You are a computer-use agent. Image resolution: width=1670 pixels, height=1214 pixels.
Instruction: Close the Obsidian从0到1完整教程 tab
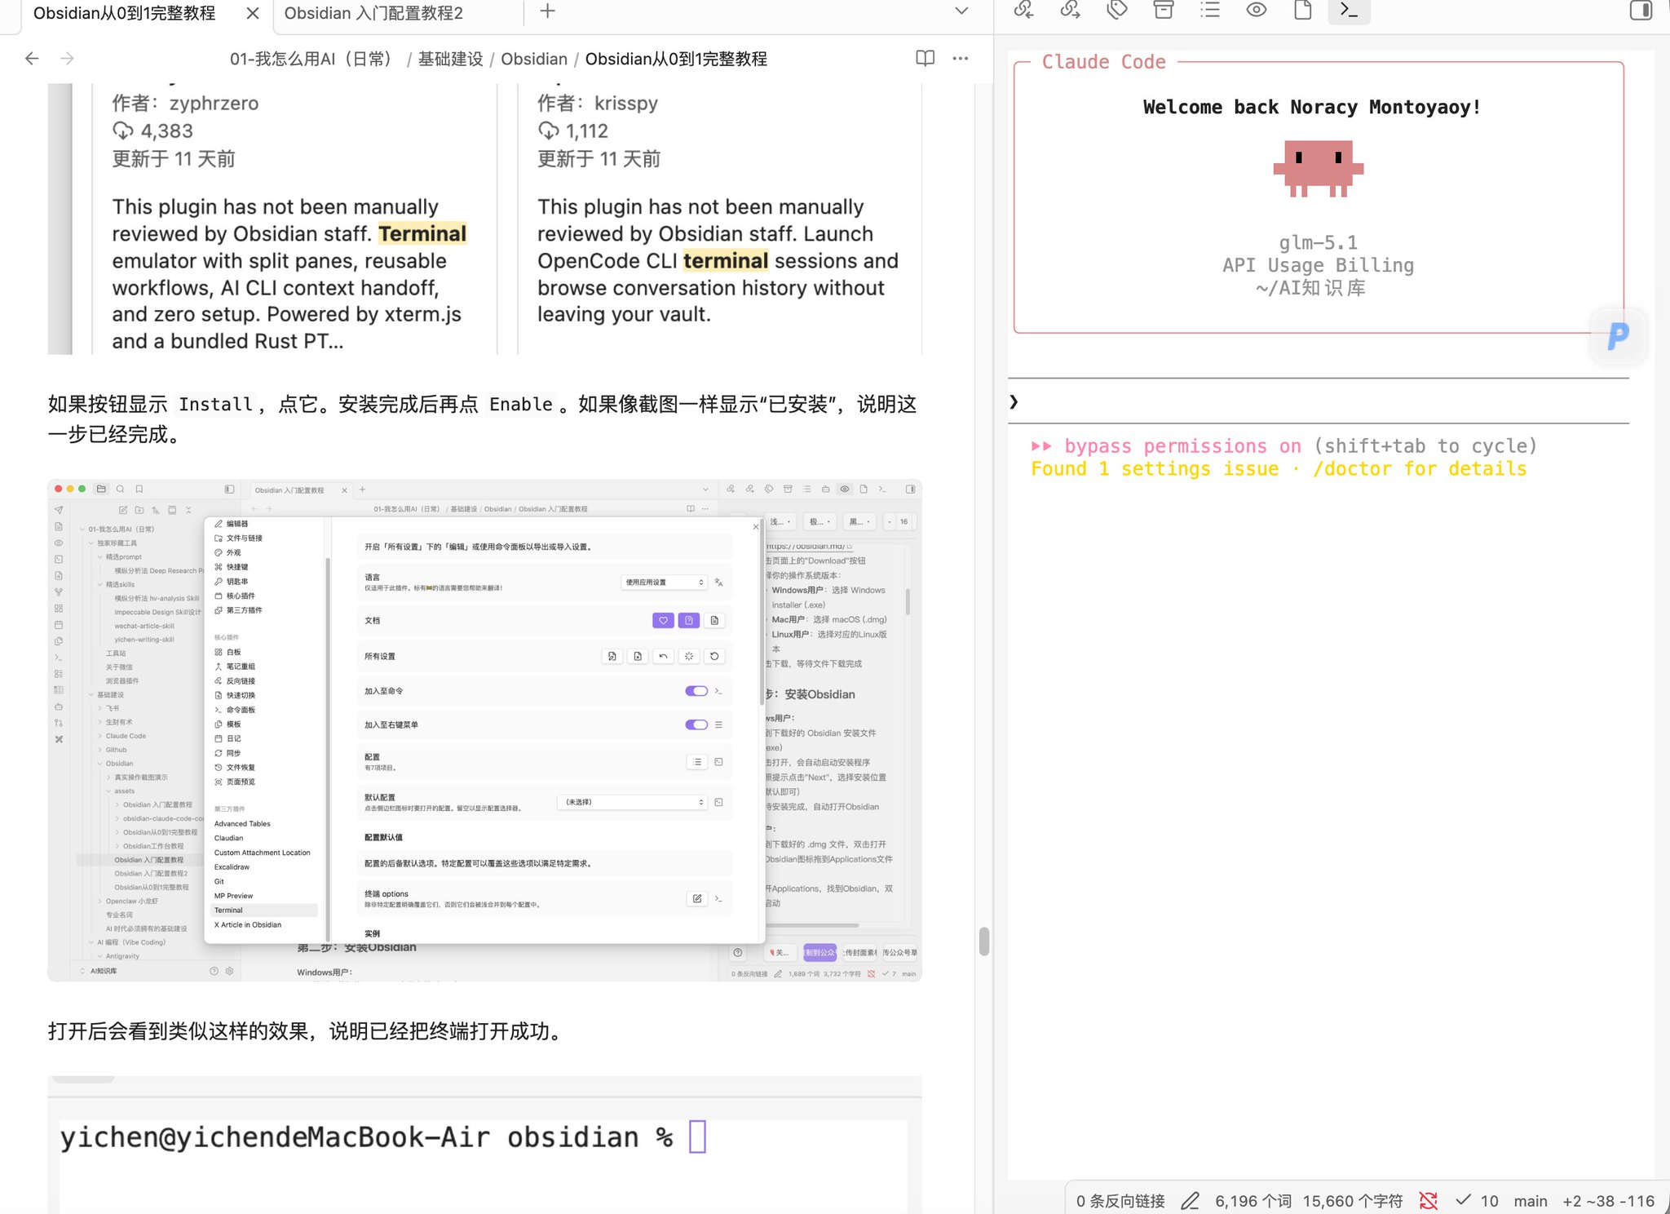[253, 13]
